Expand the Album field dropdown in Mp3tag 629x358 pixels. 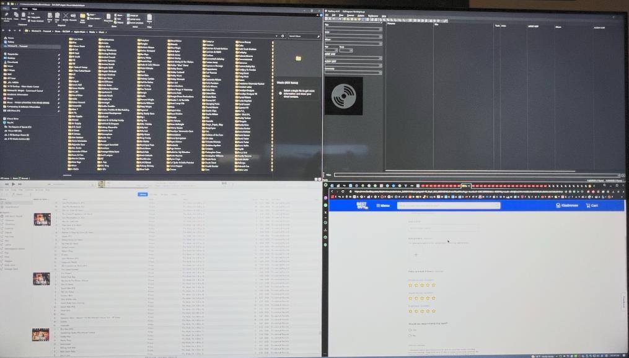tap(380, 43)
